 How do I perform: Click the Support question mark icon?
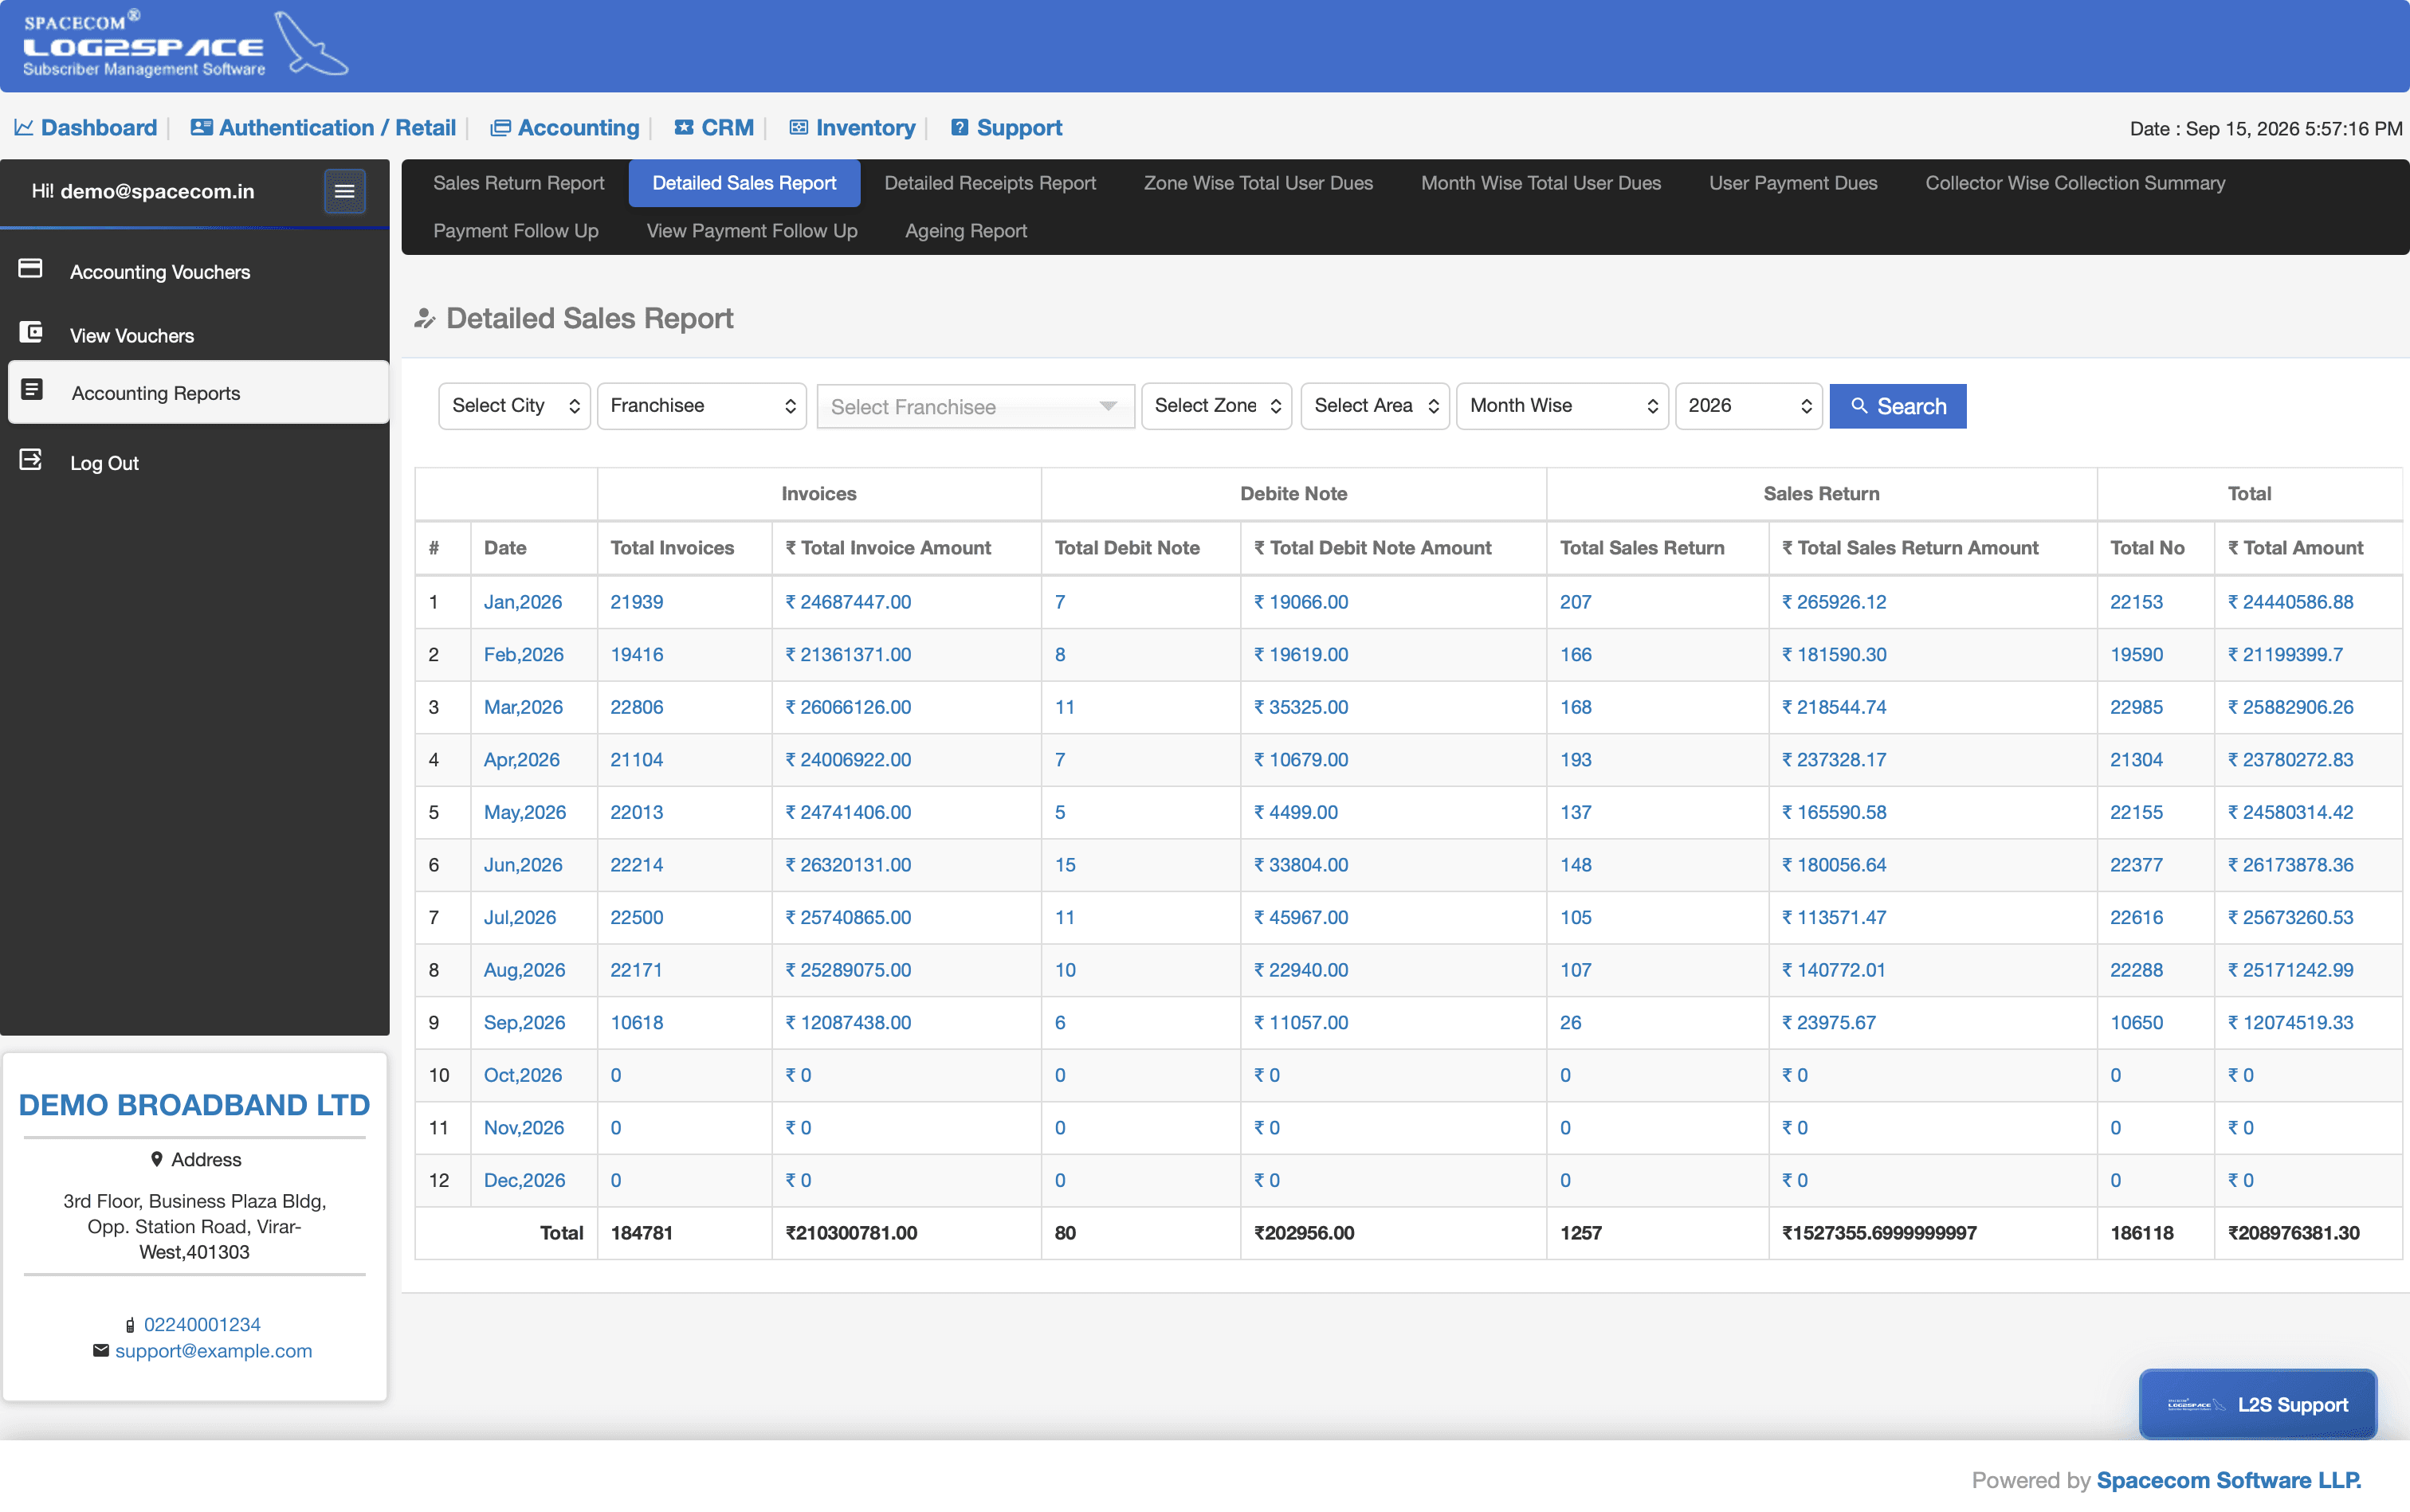(960, 128)
